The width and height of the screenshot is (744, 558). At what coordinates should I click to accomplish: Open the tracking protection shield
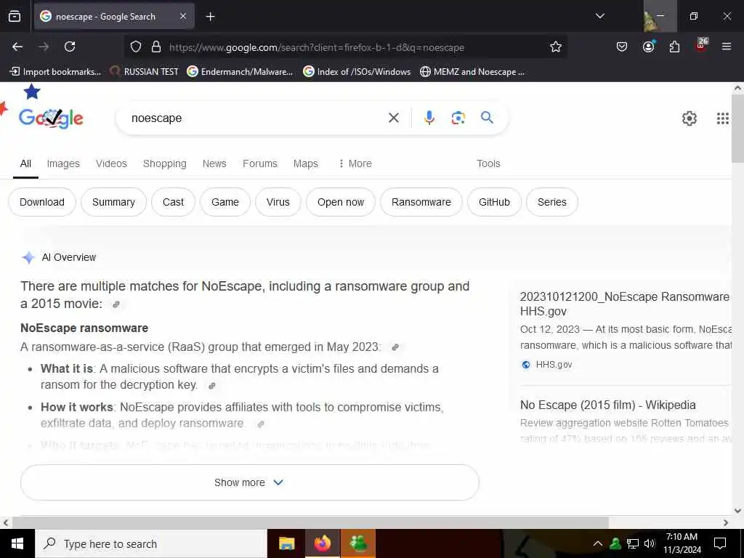click(x=136, y=47)
